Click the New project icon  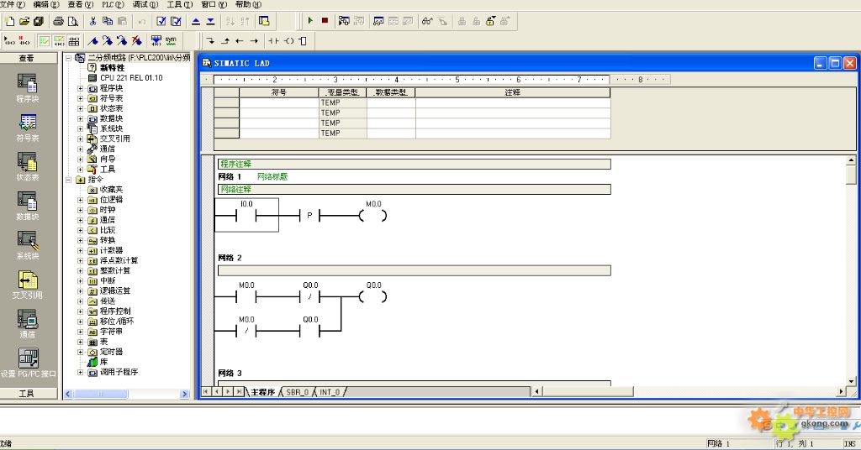[10, 21]
